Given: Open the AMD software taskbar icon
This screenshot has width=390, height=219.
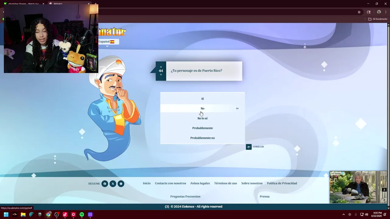Looking at the screenshot, I should pyautogui.click(x=15, y=214).
